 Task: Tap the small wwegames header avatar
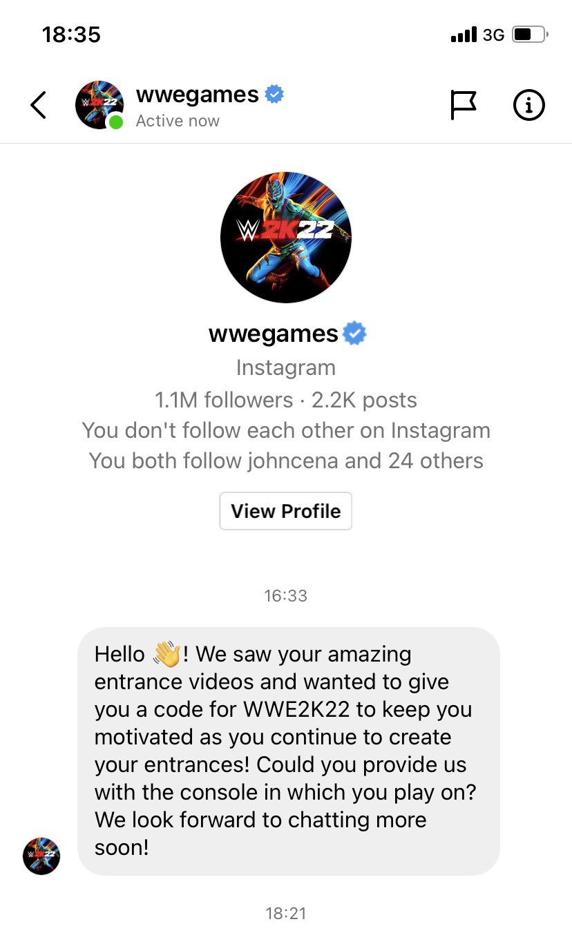[x=99, y=105]
